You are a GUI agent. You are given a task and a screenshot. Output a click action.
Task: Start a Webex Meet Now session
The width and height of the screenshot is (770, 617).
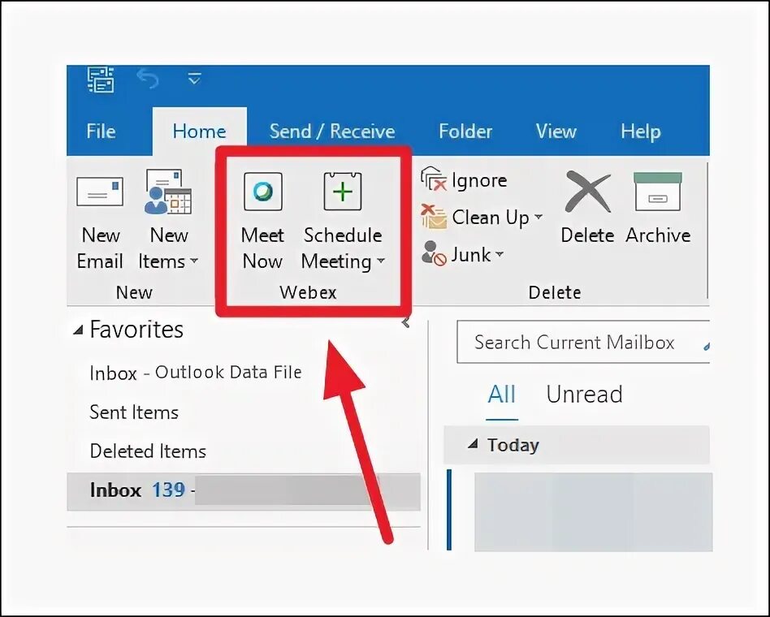(x=262, y=221)
